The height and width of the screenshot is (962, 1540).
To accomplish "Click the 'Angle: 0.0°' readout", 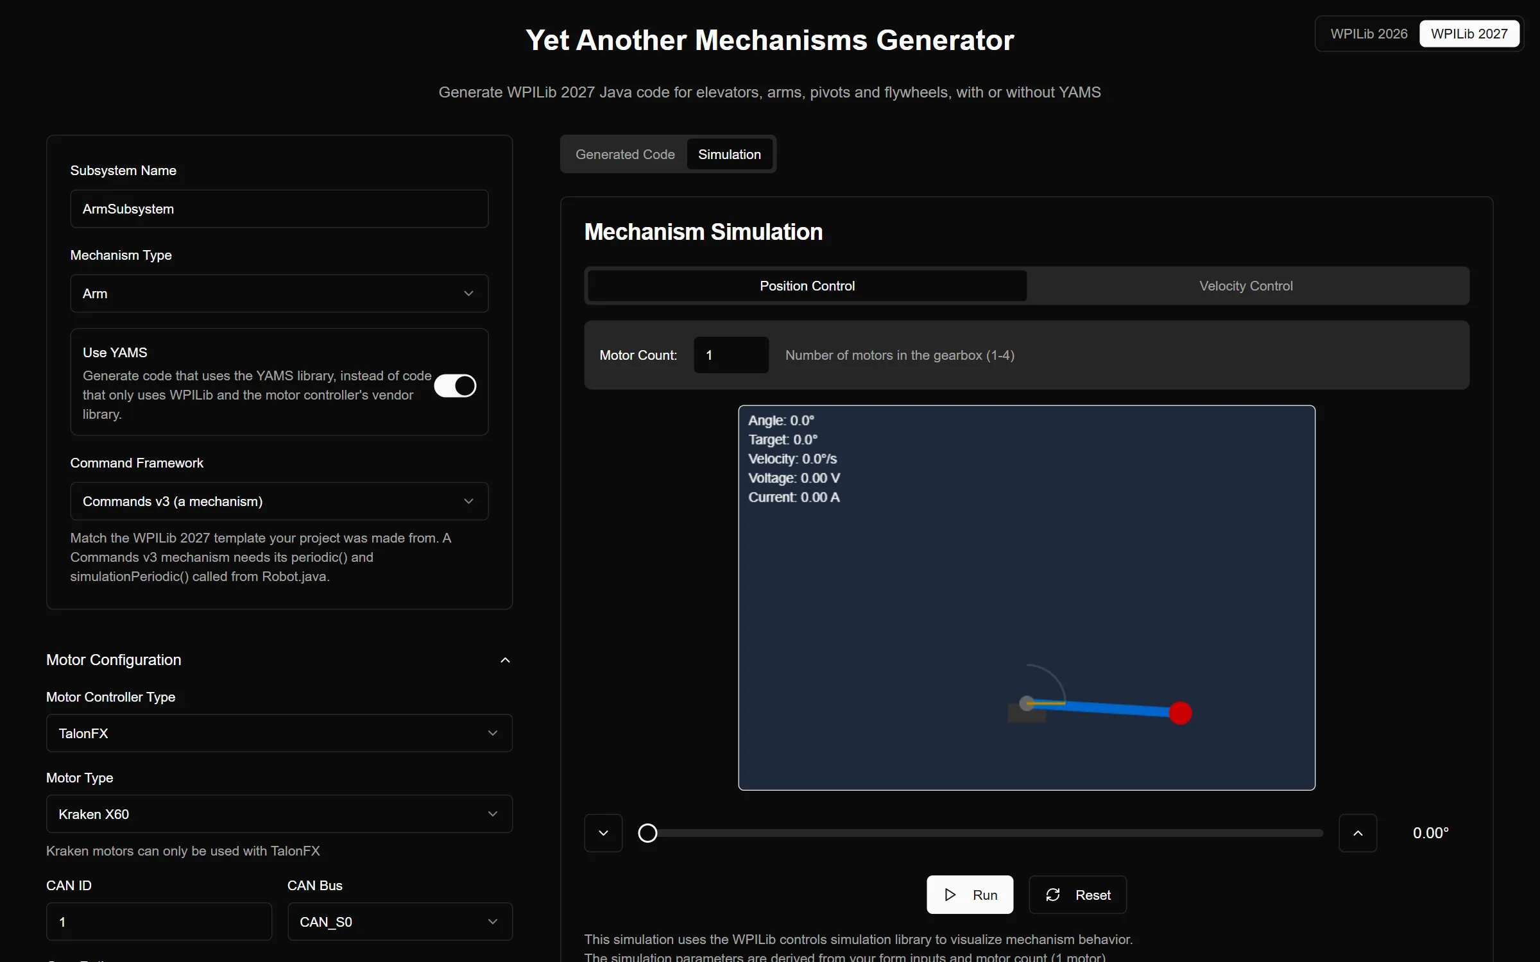I will pos(781,421).
